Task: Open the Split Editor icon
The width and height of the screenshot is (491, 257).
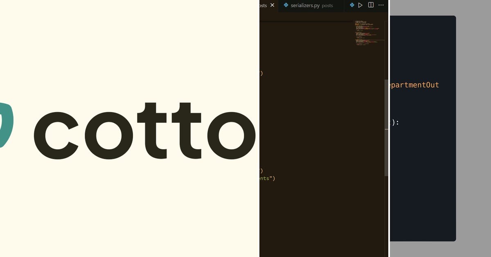Action: tap(370, 5)
